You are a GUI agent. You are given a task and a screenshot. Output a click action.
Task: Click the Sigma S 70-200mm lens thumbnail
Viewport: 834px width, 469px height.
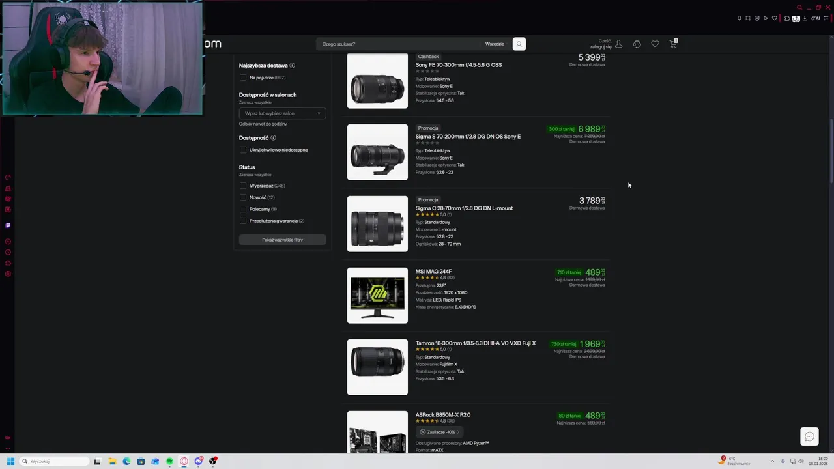click(377, 152)
